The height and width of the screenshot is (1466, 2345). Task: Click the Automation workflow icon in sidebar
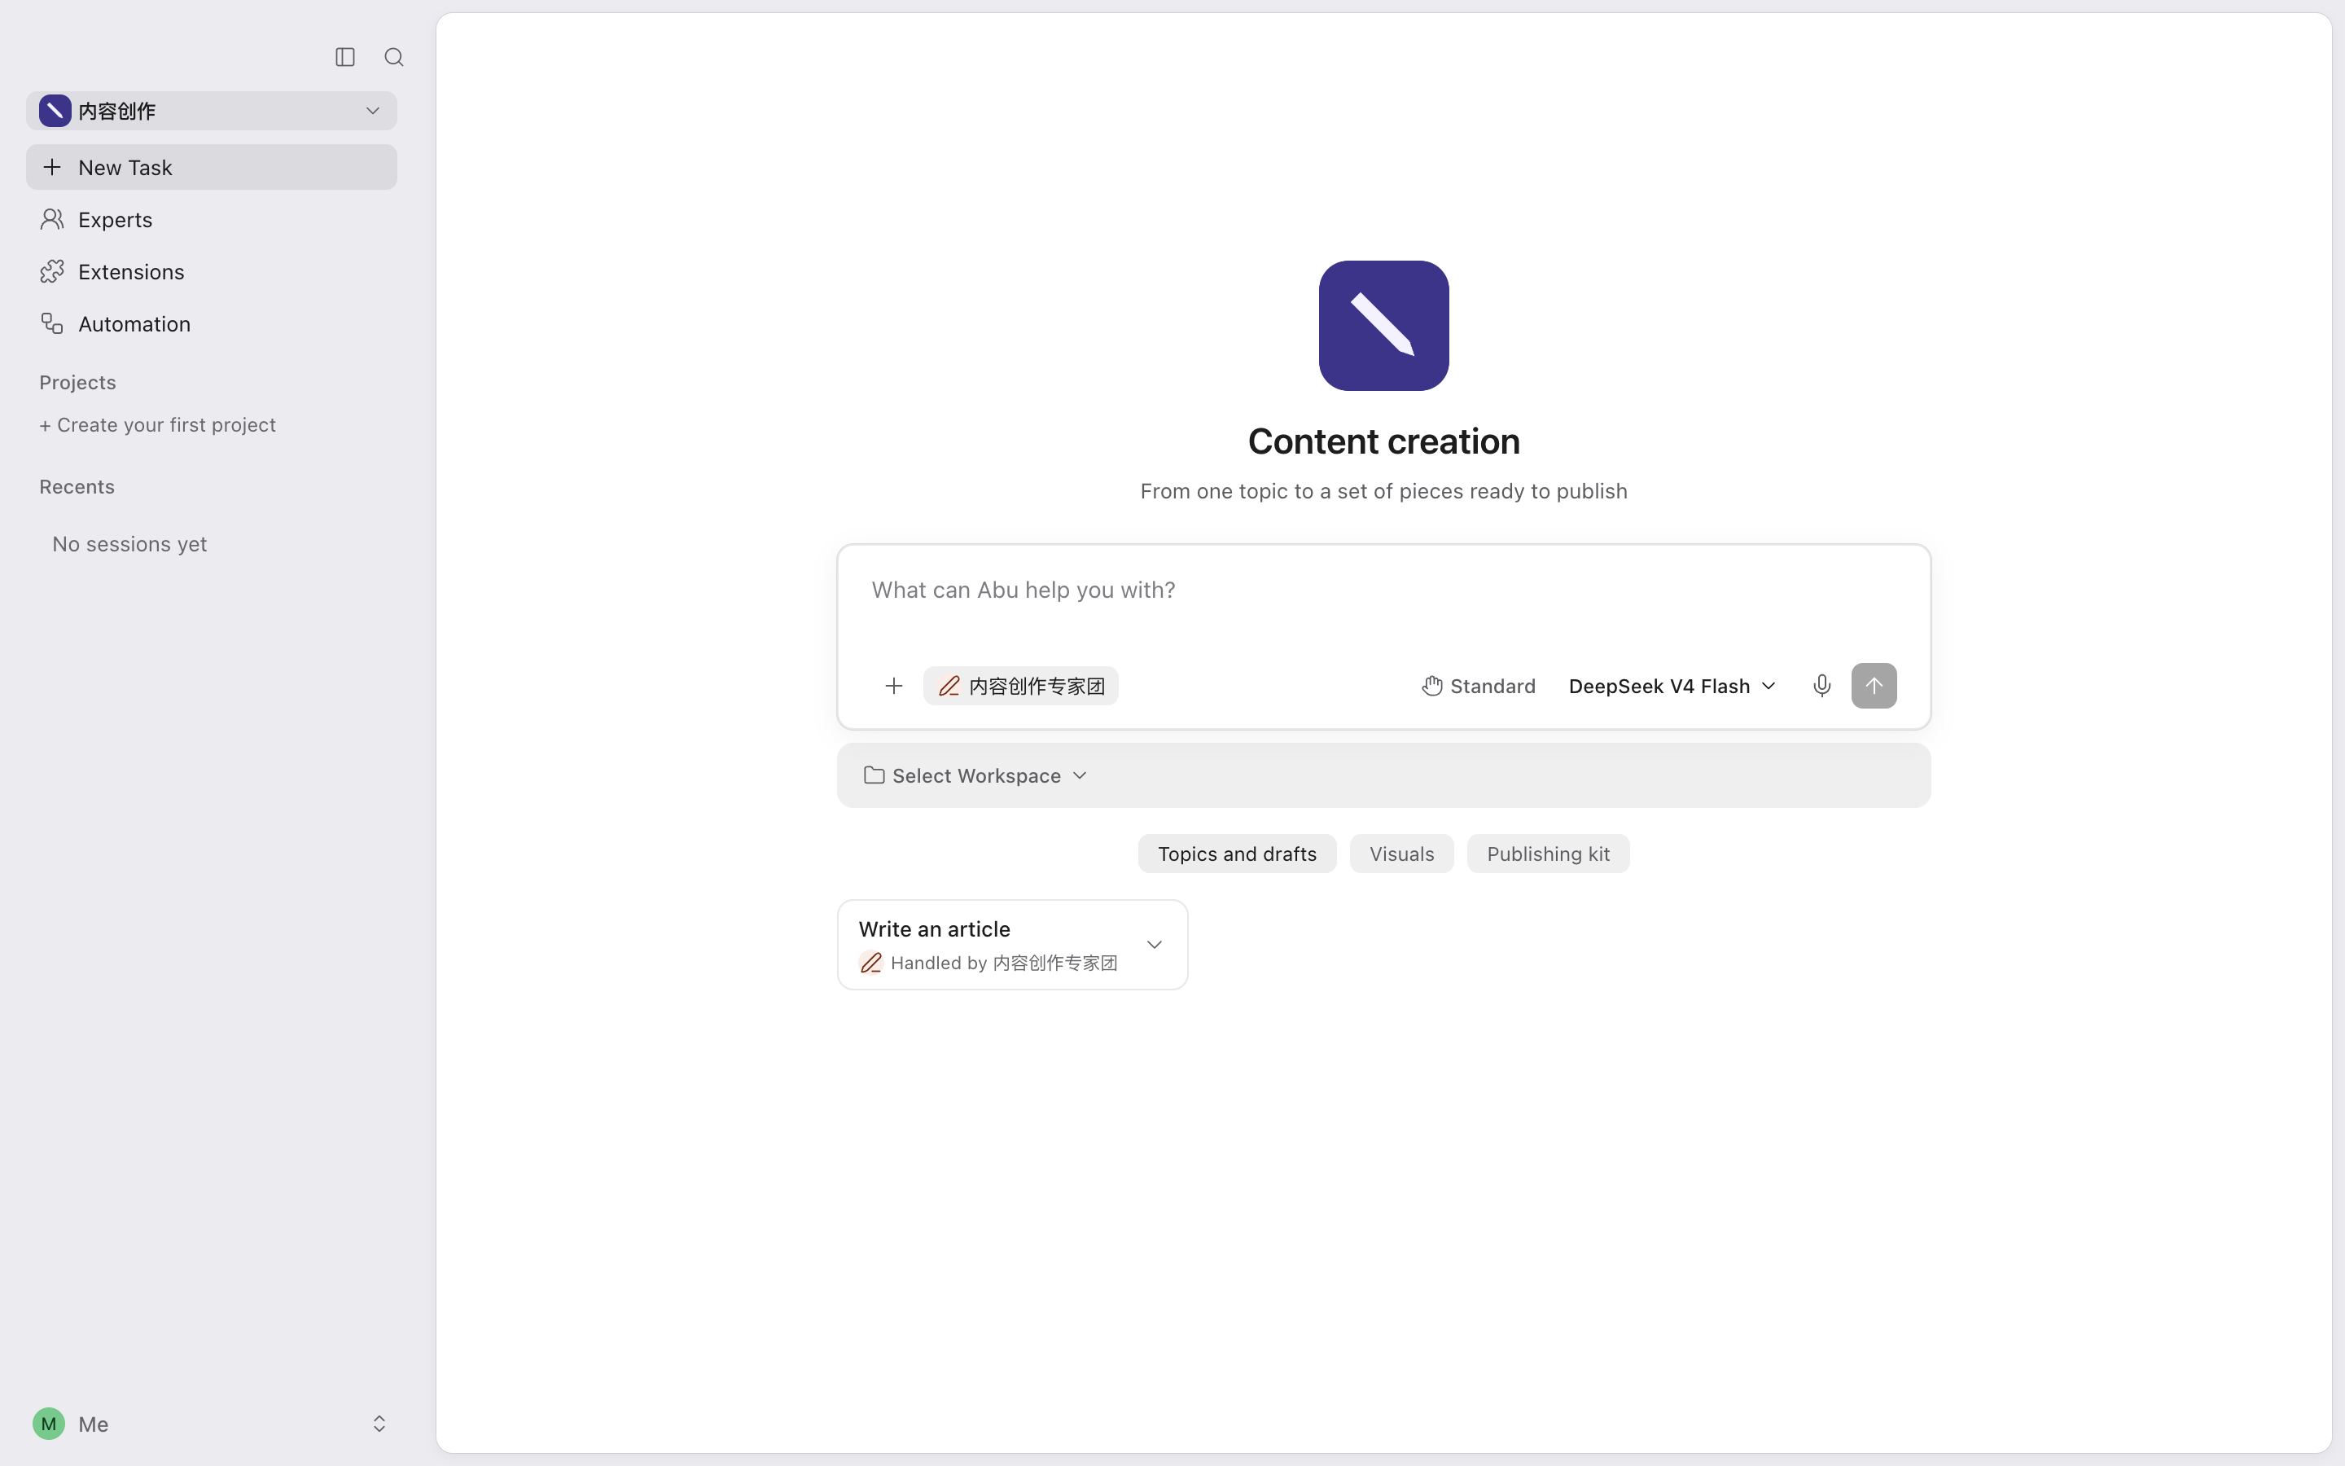point(52,324)
